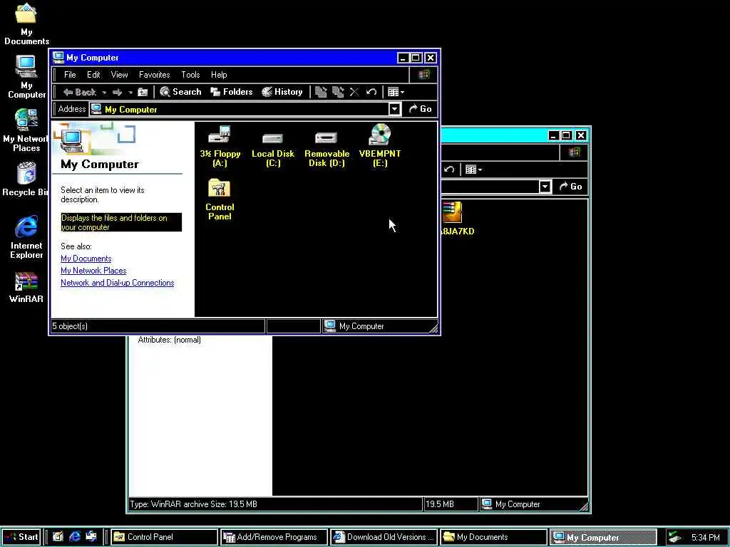Click the Windows logo throbber in My Computer
This screenshot has width=730, height=547.
click(423, 74)
